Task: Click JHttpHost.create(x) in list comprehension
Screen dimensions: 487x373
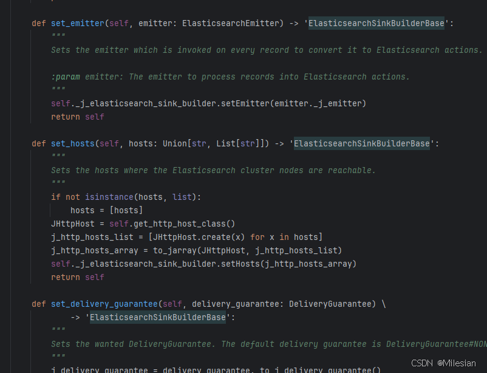Action: tap(199, 237)
